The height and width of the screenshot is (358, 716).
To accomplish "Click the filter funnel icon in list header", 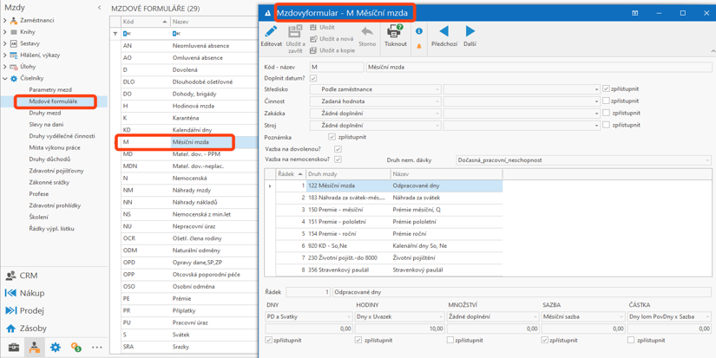I will (115, 34).
